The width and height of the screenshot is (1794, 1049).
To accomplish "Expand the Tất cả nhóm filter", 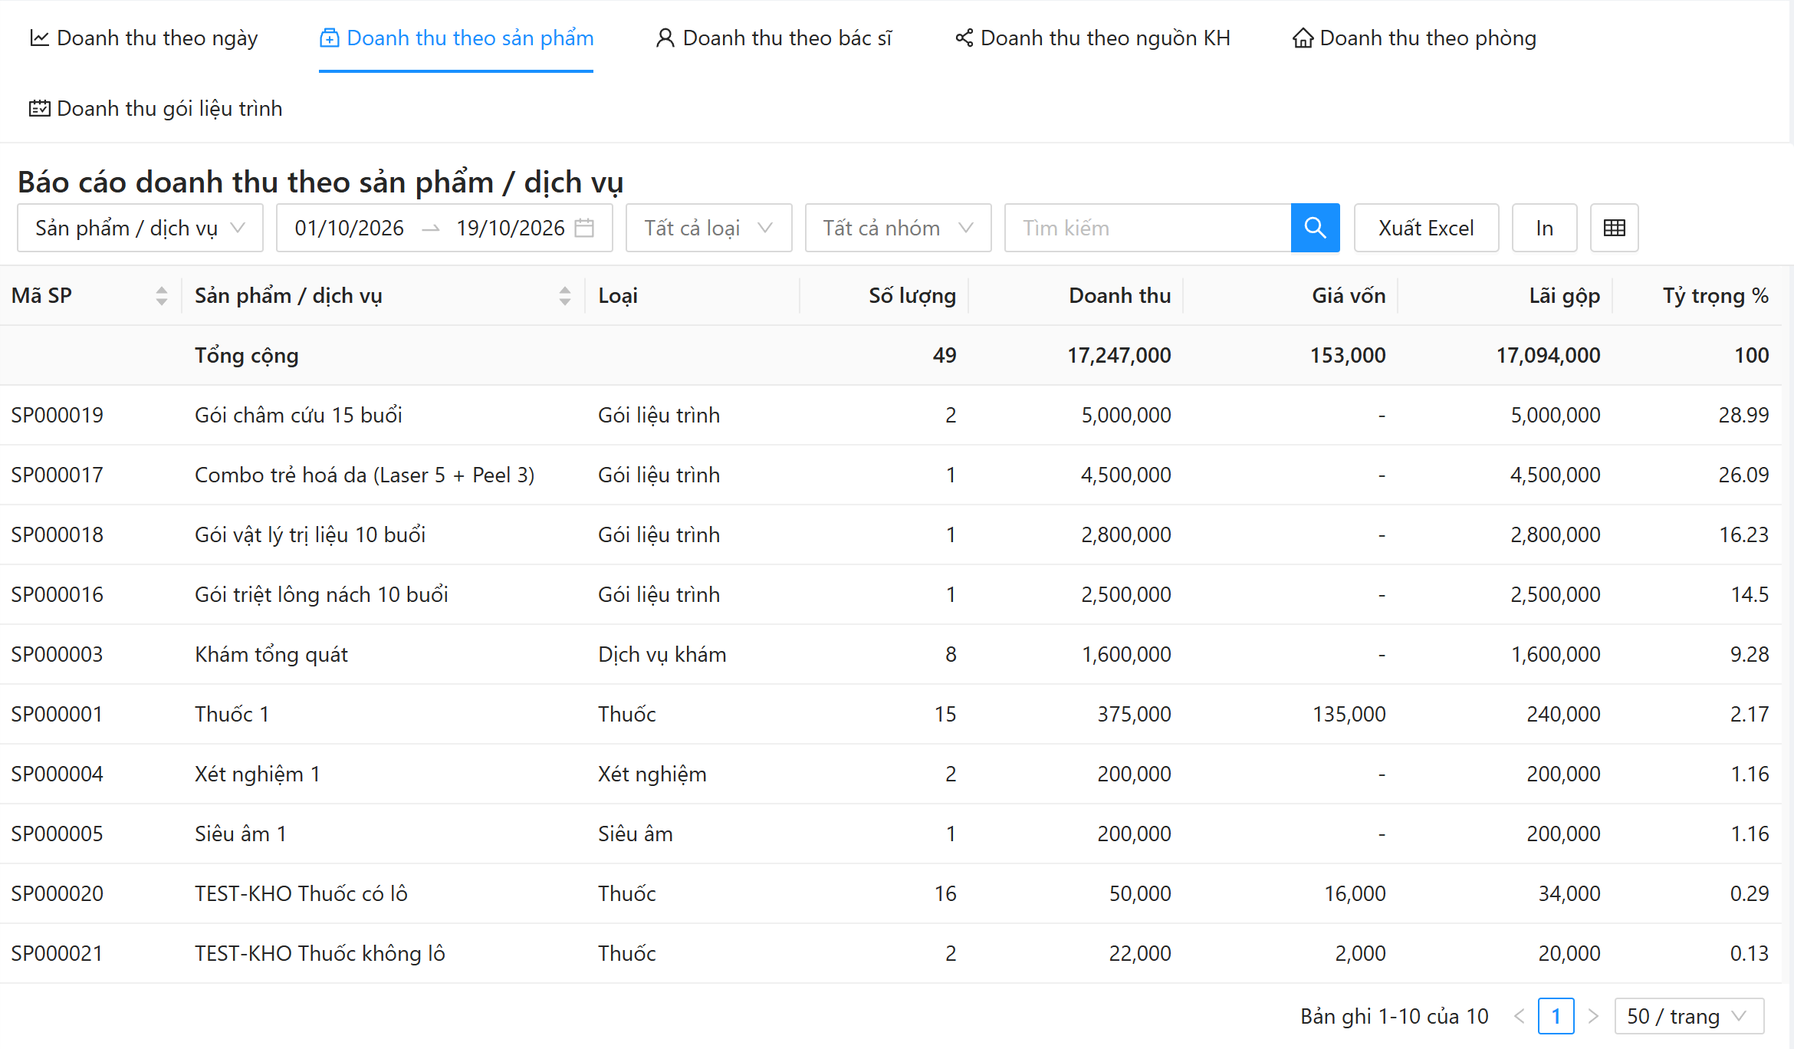I will point(898,228).
